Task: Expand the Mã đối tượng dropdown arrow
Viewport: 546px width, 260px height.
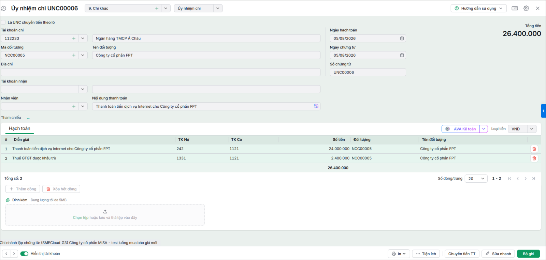Action: (83, 55)
